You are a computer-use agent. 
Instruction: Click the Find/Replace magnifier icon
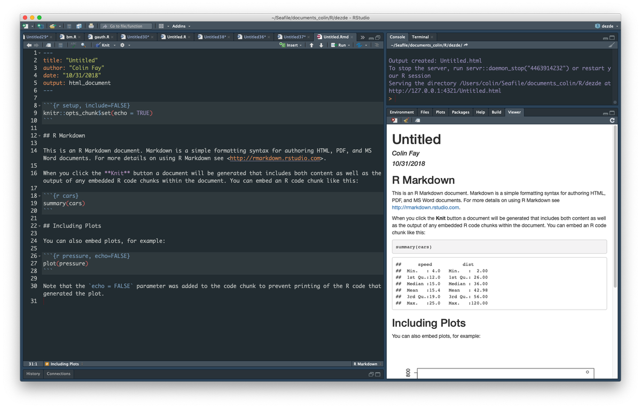[83, 45]
